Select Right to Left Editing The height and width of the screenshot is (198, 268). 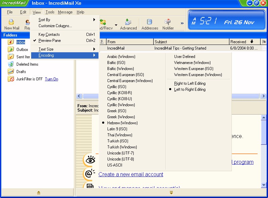pyautogui.click(x=190, y=83)
